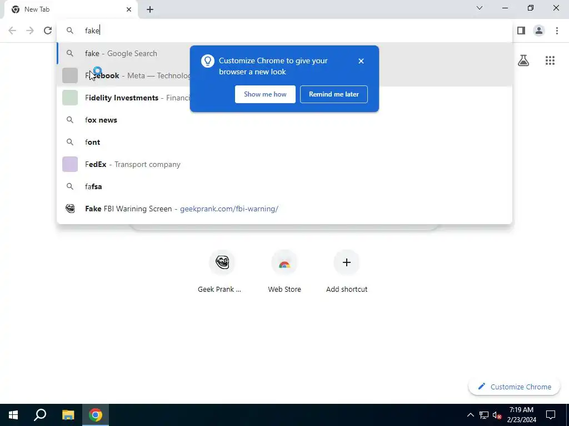Screen dimensions: 569x426
Task: Click the muted volume tray icon
Action: point(497,415)
